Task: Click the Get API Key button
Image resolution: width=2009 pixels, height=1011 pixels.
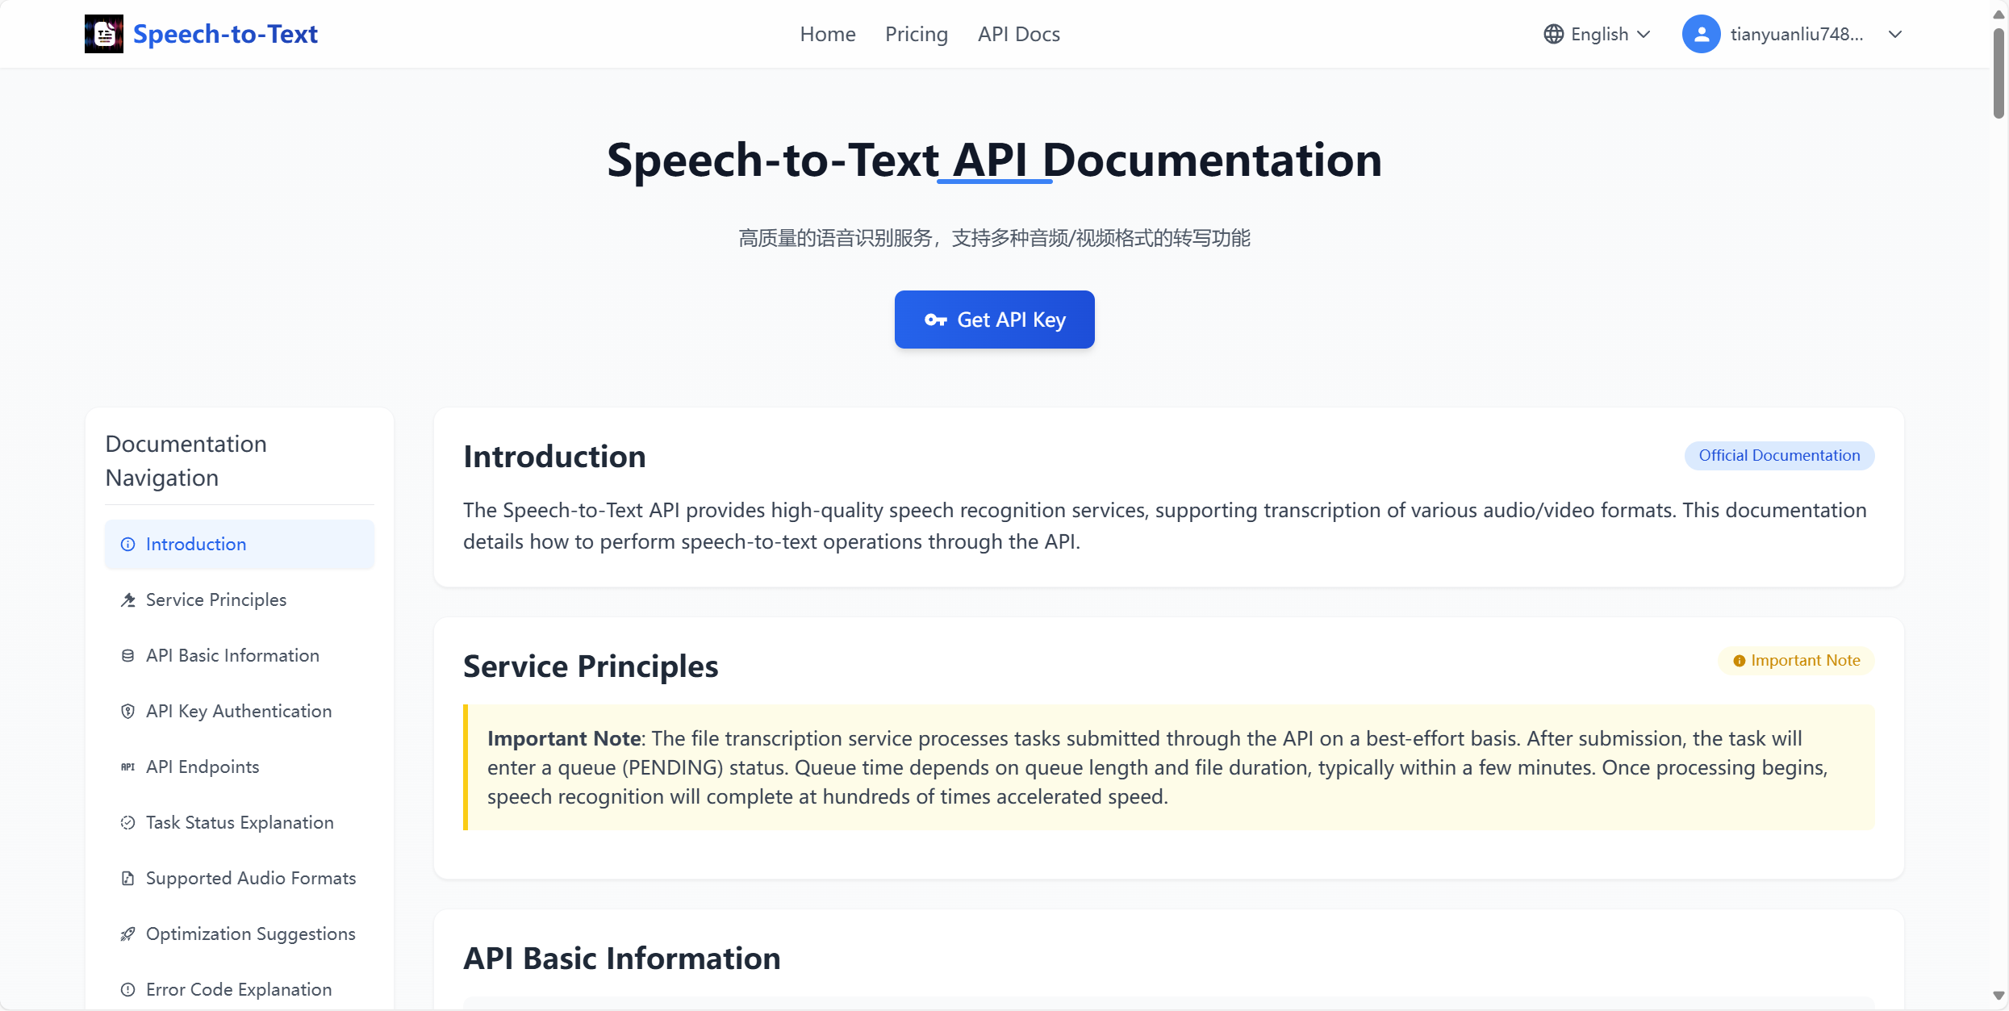Action: tap(994, 320)
